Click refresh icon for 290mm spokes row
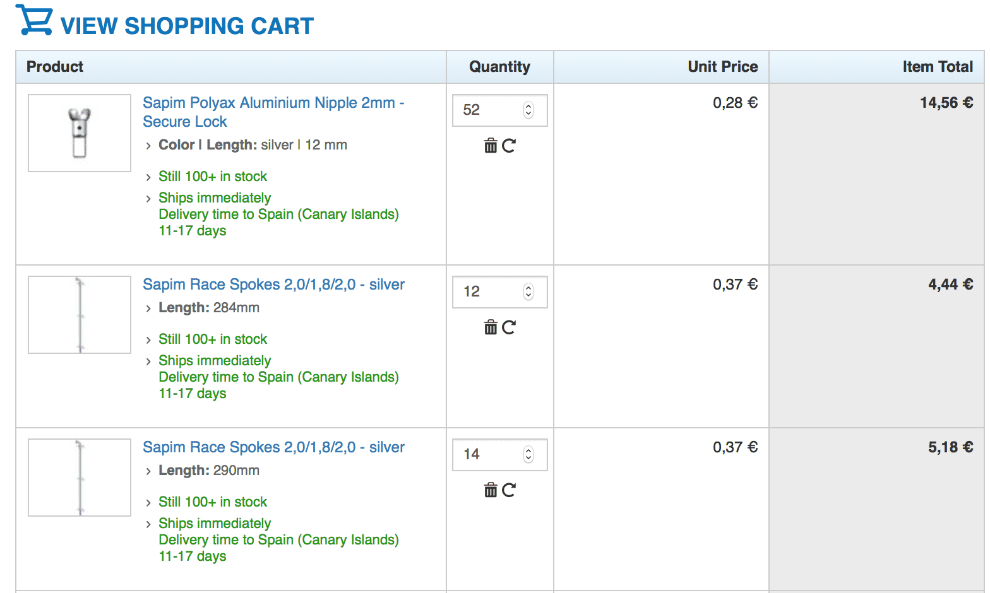990x593 pixels. click(x=509, y=490)
